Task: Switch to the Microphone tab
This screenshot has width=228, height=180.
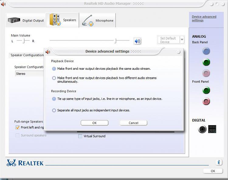Action: point(97,20)
